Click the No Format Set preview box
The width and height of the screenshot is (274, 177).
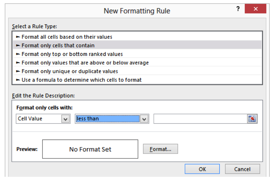(90, 149)
